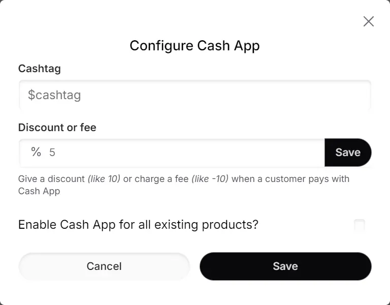Click the "Configure Cash App" dialog title

[194, 46]
